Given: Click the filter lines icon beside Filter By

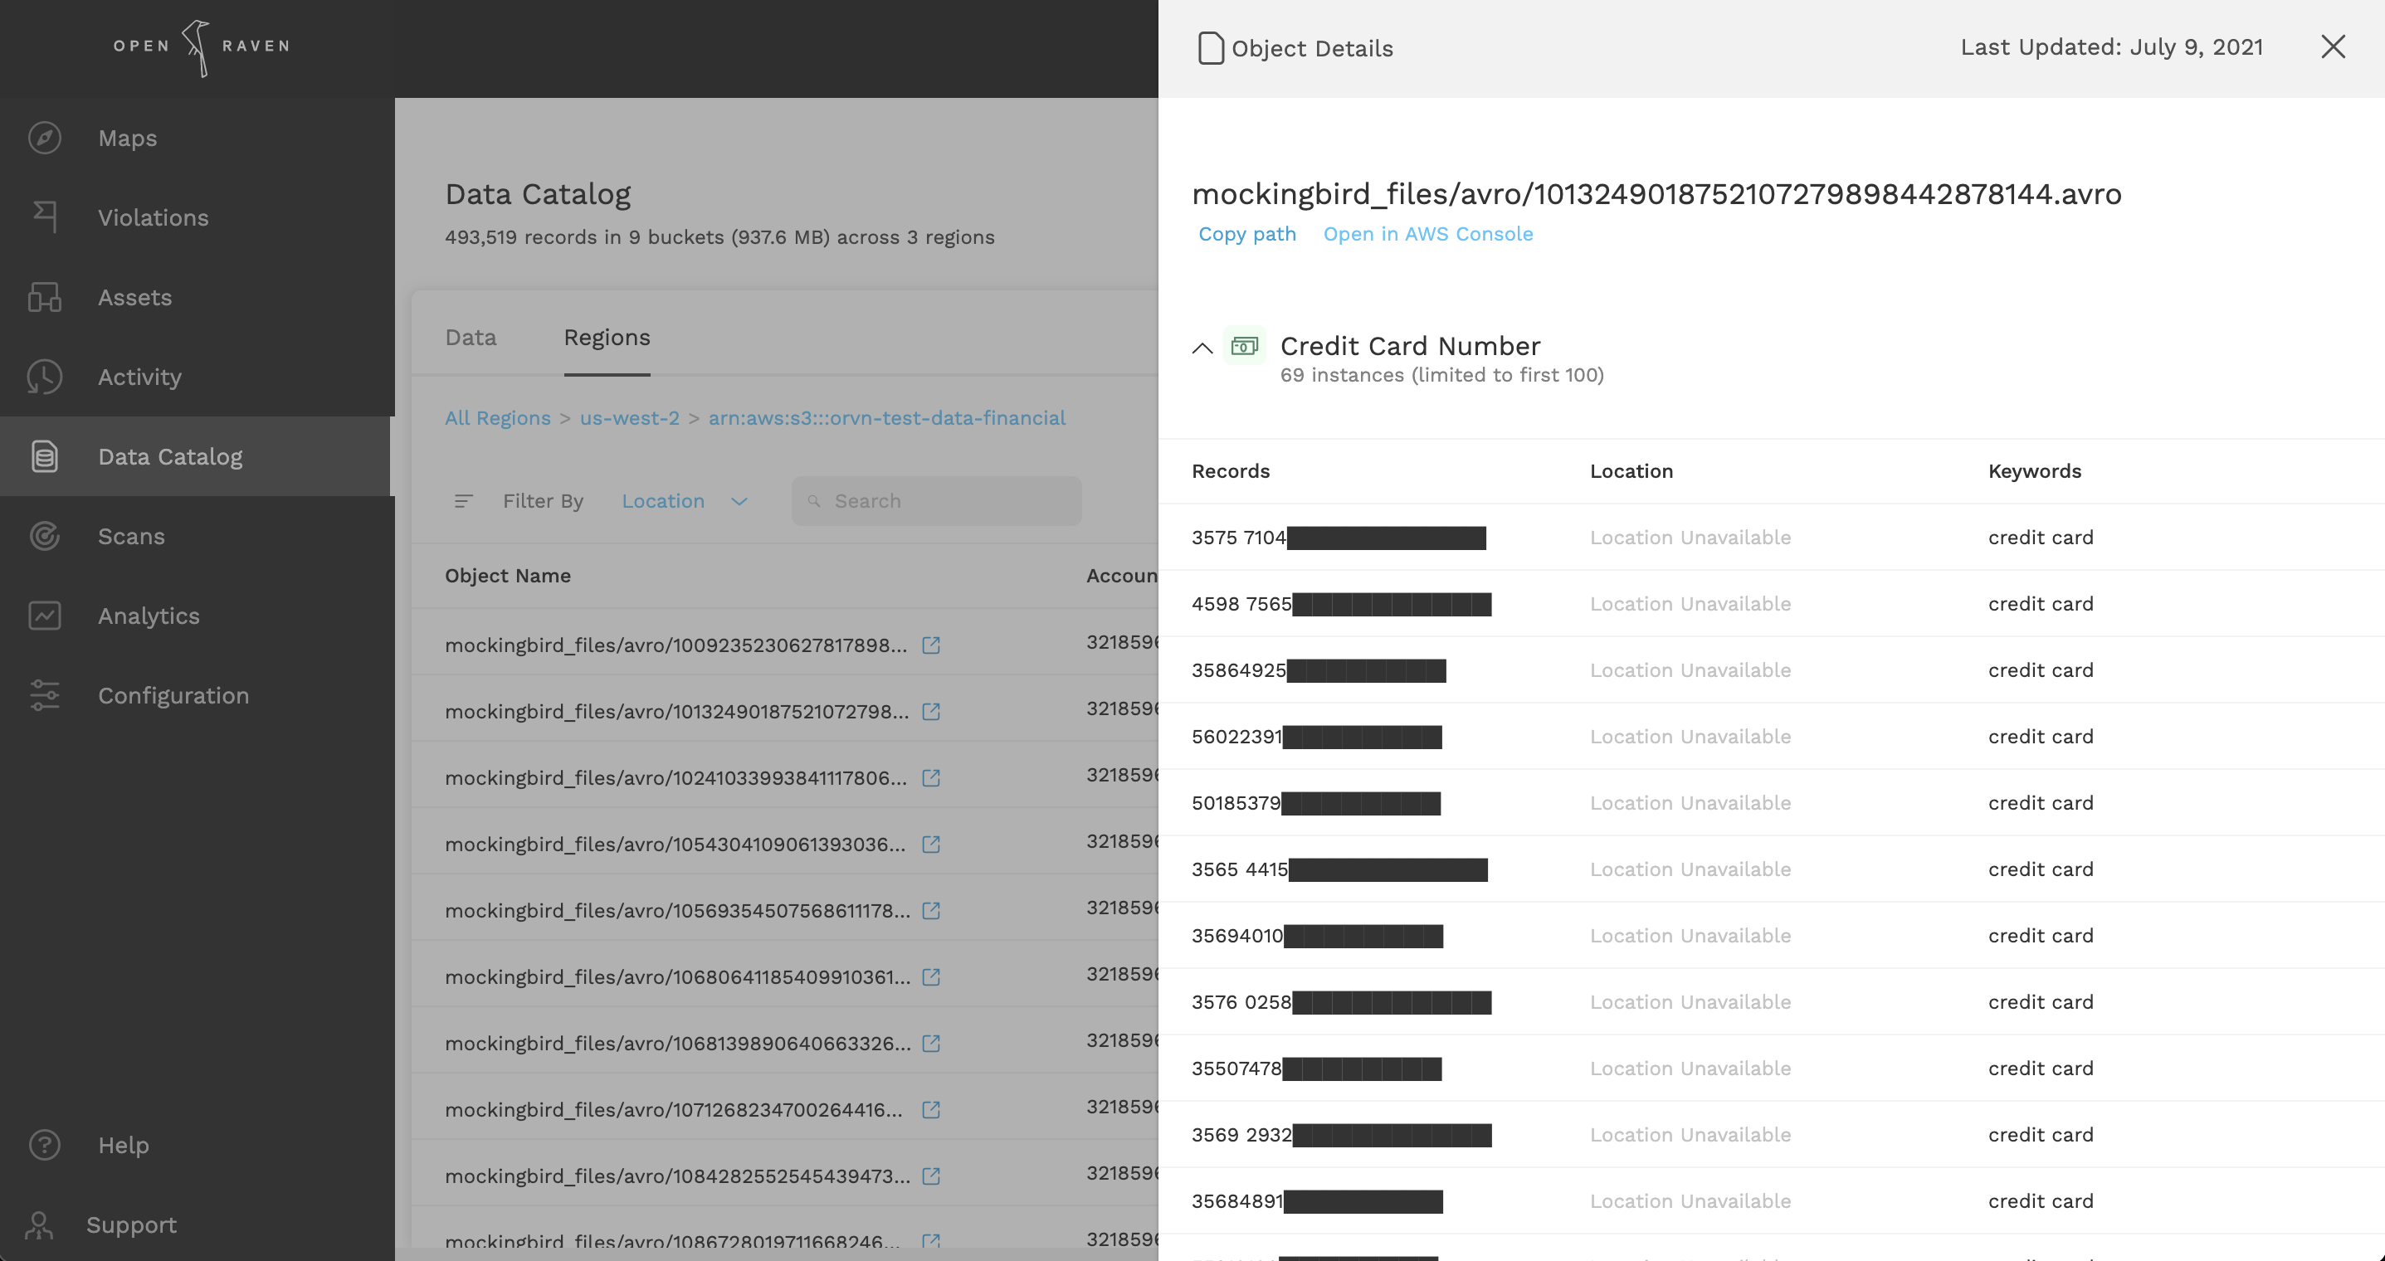Looking at the screenshot, I should click(464, 501).
